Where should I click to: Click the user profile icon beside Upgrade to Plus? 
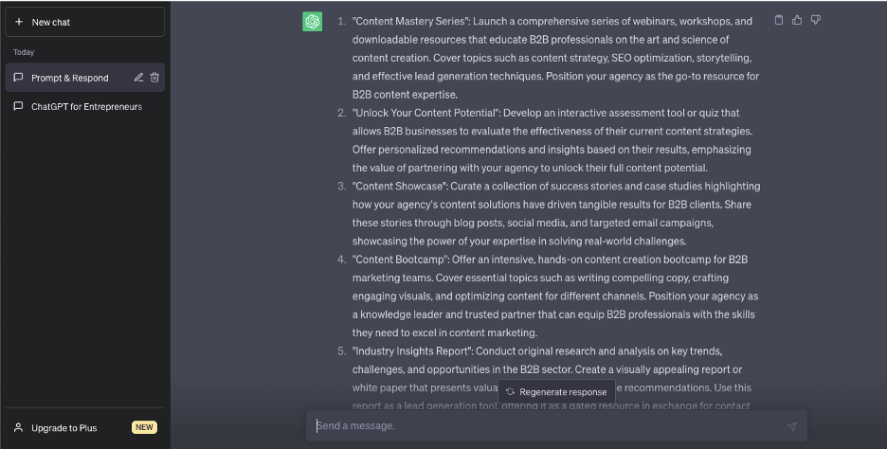coord(19,427)
